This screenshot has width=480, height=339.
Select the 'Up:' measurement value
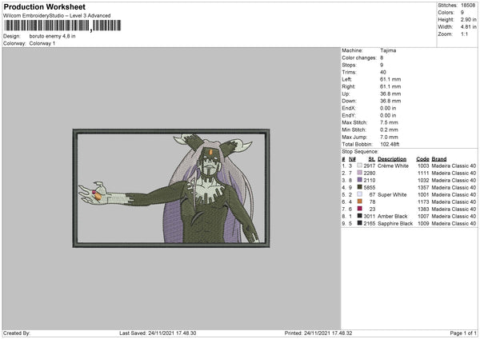click(390, 94)
